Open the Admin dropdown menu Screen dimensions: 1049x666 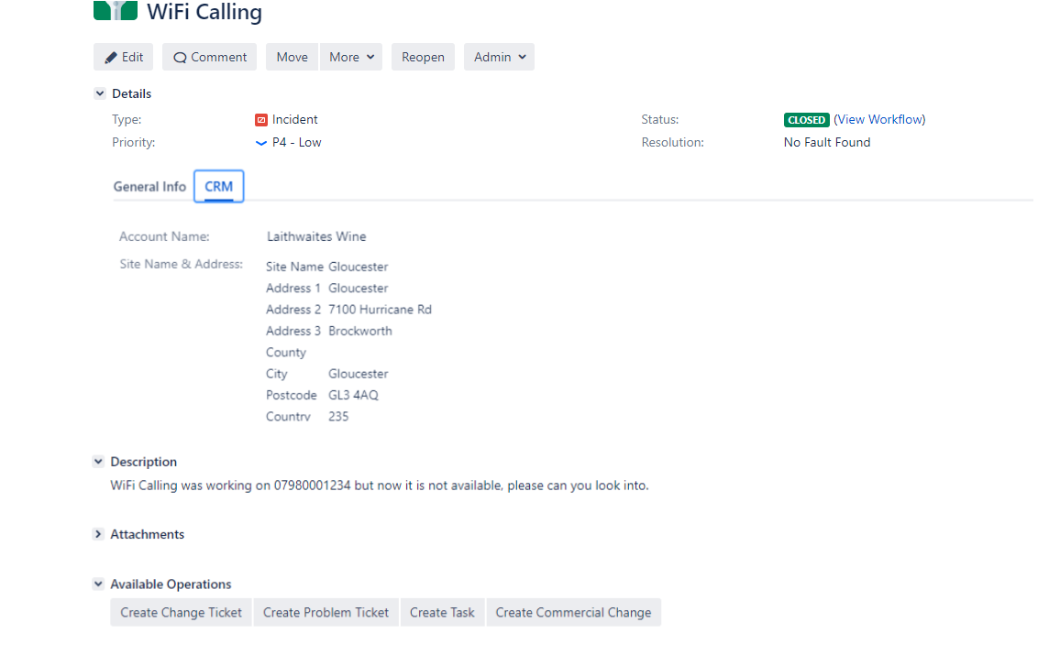[499, 57]
